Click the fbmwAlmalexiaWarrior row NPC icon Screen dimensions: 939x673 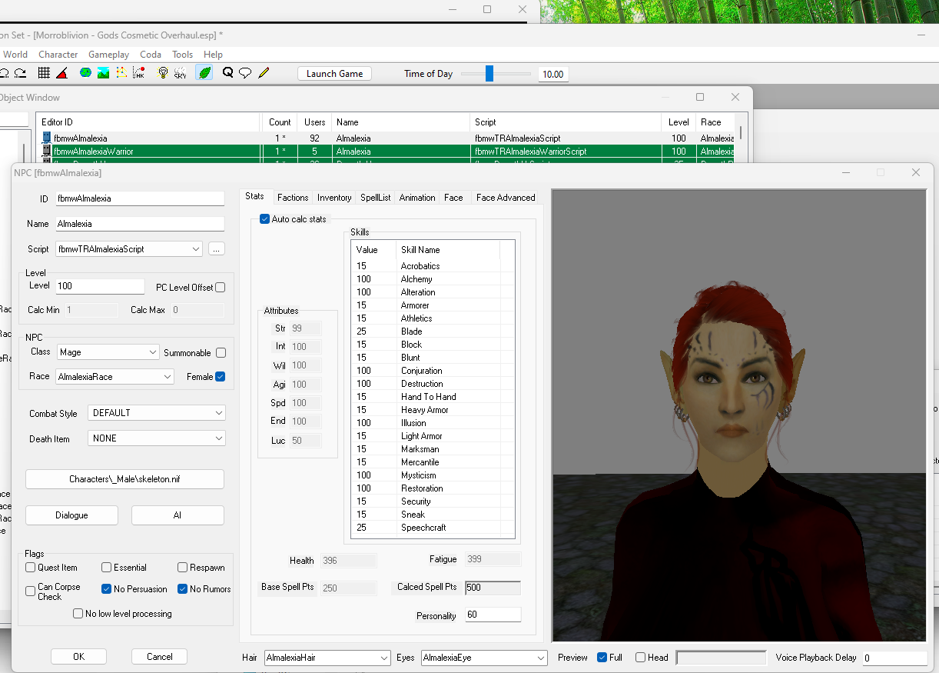[46, 152]
